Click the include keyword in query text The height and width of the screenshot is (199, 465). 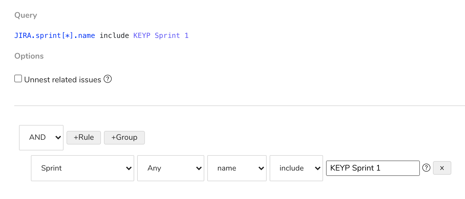[114, 36]
